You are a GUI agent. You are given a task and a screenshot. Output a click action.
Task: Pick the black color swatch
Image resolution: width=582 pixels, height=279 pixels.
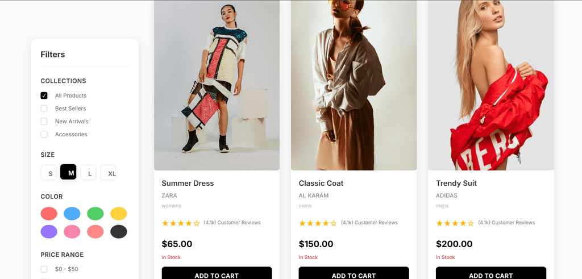point(119,232)
